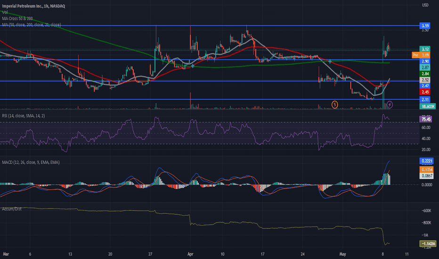Viewport: 439px width, 259px height.
Task: Click the green 2.84 moving average label
Action: 425,73
